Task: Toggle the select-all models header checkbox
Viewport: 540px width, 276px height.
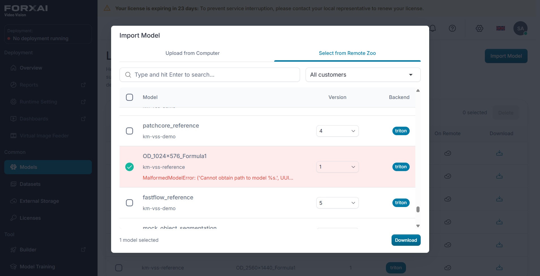Action: (129, 97)
